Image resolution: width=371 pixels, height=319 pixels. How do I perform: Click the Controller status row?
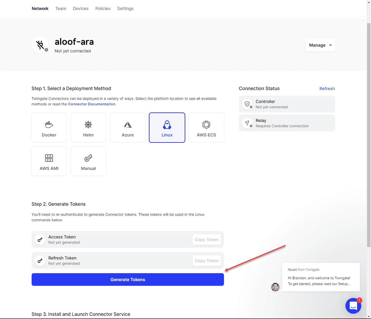287,104
